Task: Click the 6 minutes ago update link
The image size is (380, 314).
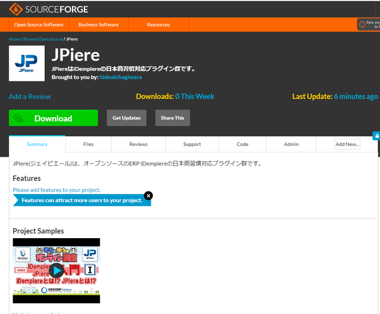Action: [356, 96]
